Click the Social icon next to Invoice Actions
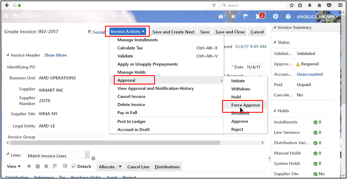 point(90,32)
